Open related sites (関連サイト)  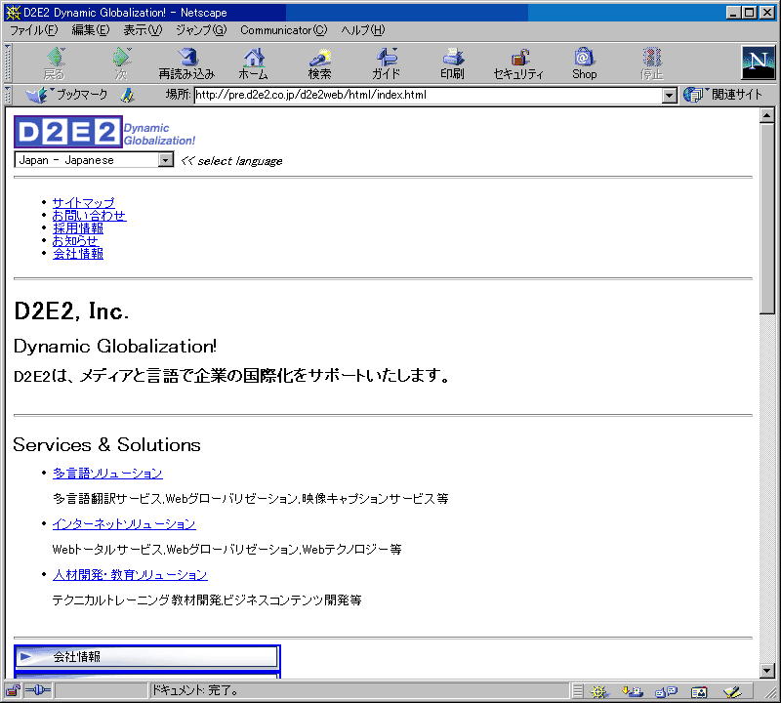722,94
